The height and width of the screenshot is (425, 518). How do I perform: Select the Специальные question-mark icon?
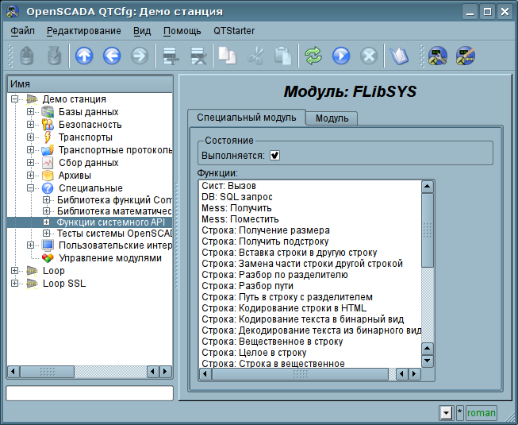pyautogui.click(x=48, y=188)
